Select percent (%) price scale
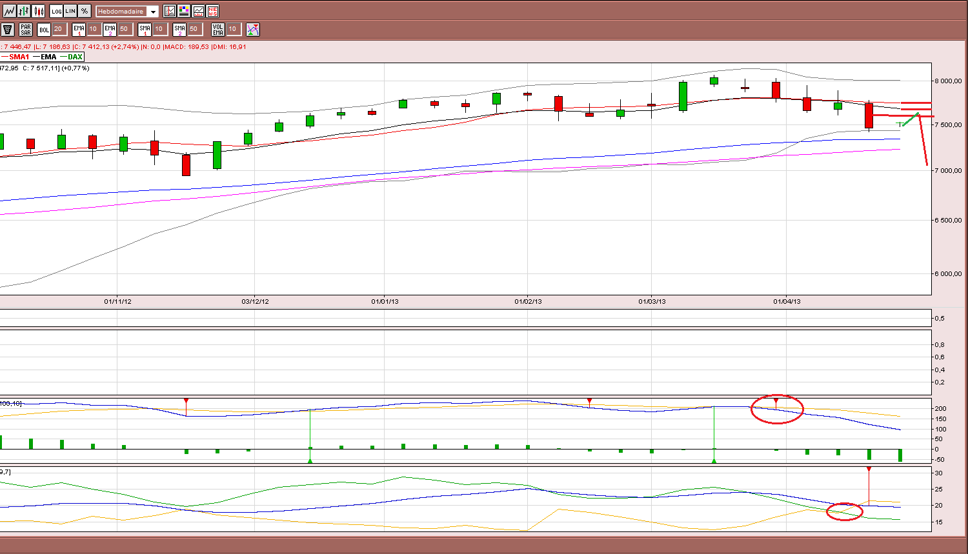This screenshot has width=968, height=554. (x=85, y=11)
